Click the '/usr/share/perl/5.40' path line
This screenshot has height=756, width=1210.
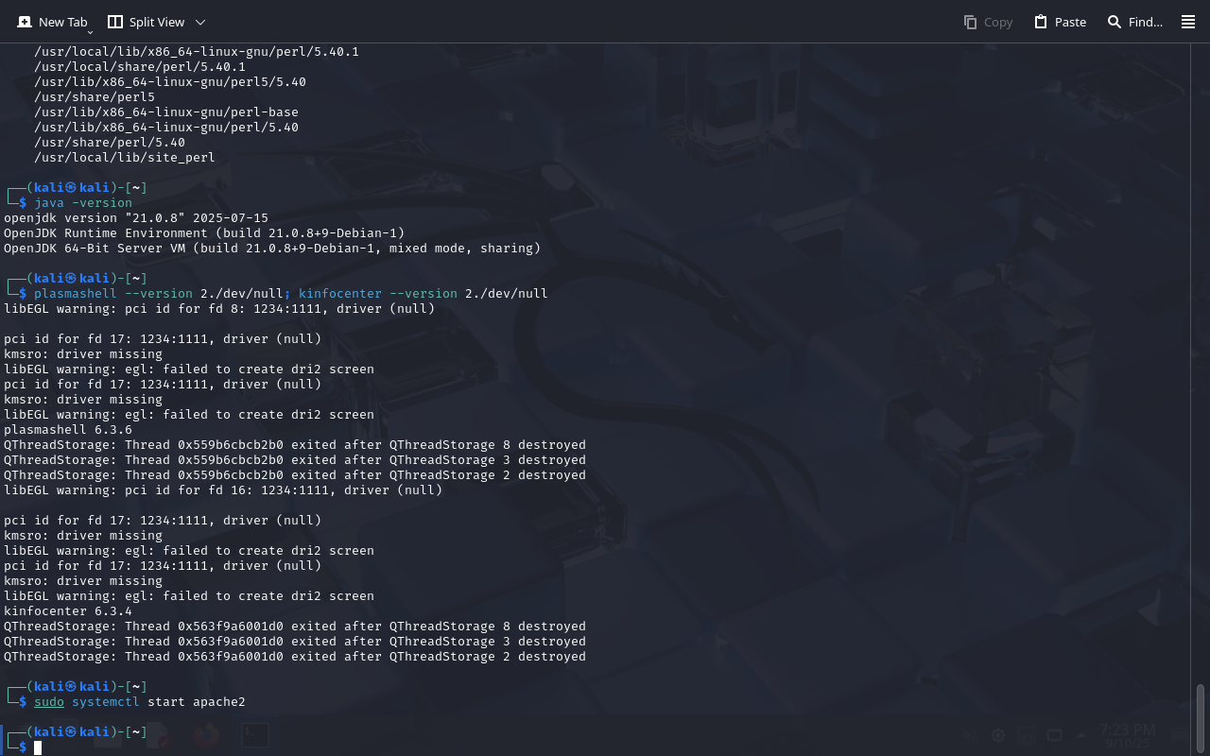(110, 143)
